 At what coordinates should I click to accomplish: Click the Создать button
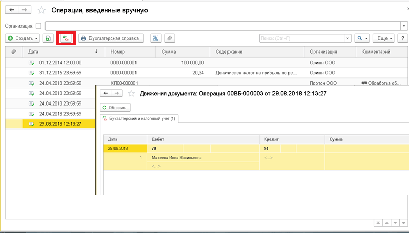(x=22, y=38)
